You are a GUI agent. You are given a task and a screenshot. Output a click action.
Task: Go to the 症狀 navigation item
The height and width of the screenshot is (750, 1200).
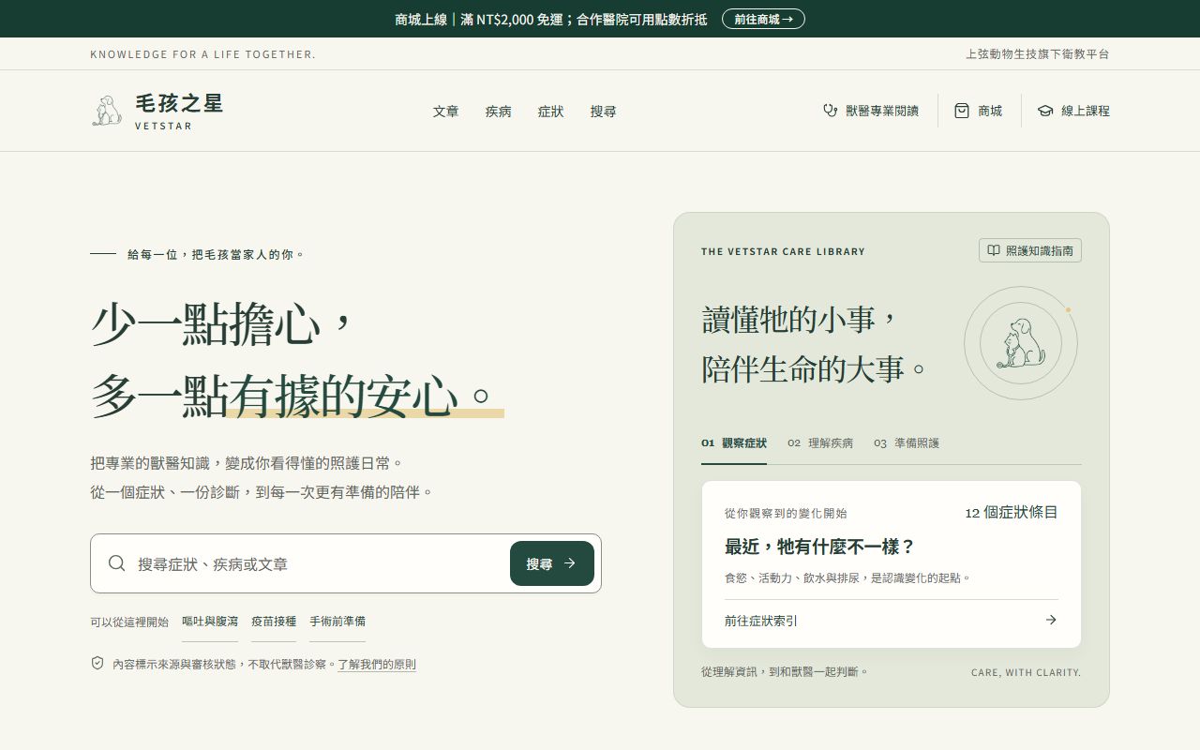(551, 112)
